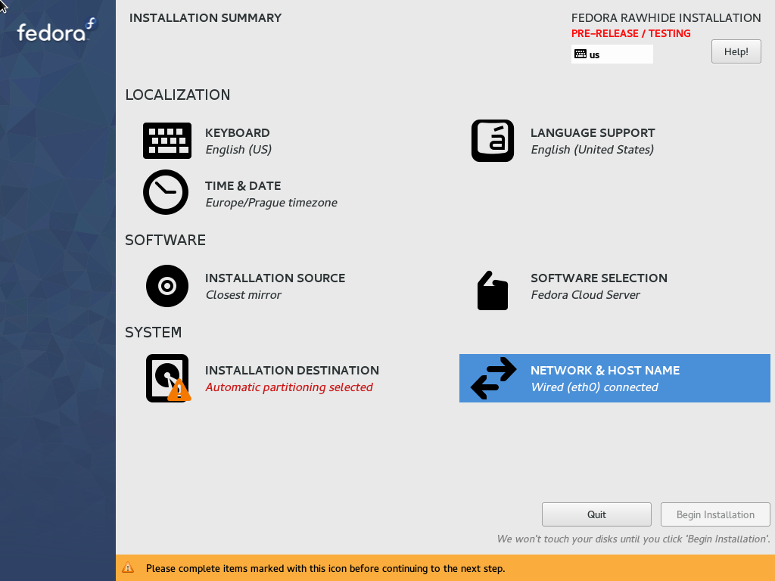This screenshot has height=581, width=775.
Task: Click the Installation Destination hard drive icon
Action: (x=168, y=378)
